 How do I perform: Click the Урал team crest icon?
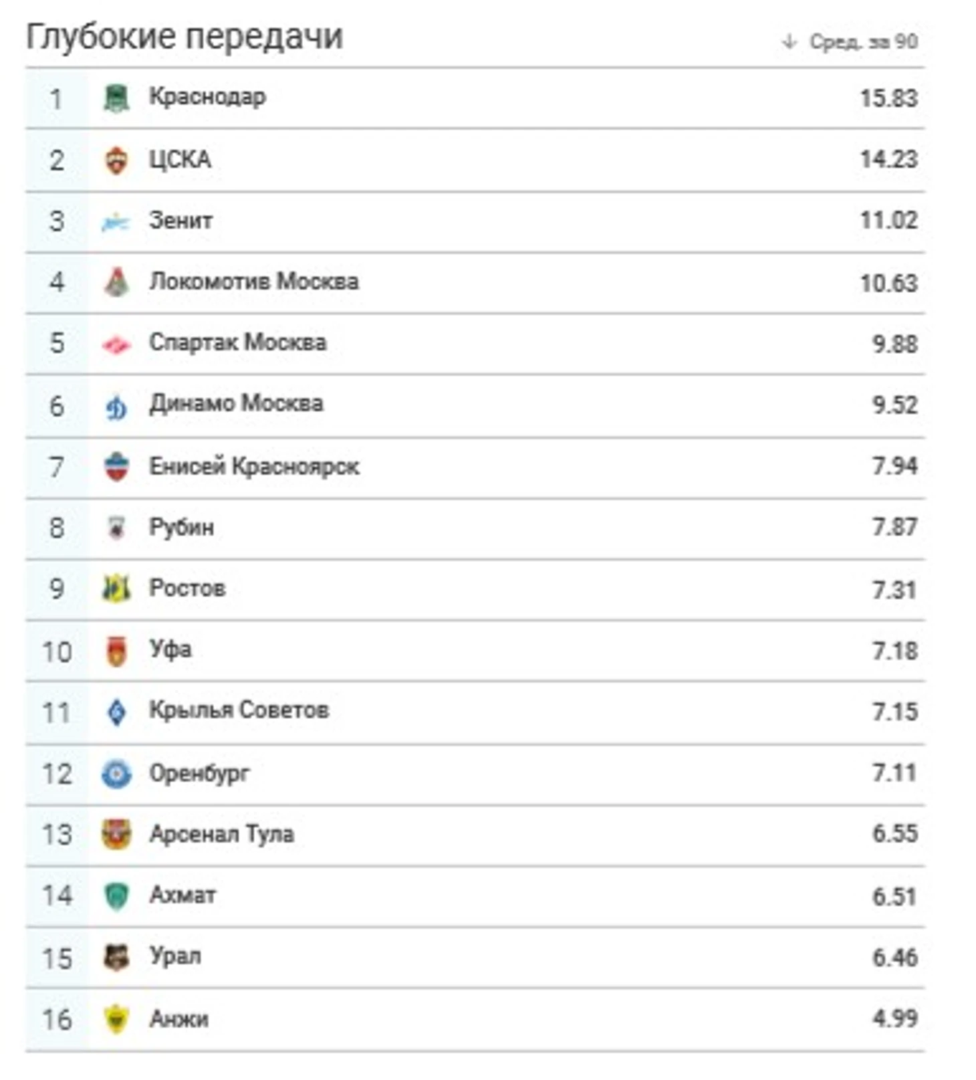point(116,957)
